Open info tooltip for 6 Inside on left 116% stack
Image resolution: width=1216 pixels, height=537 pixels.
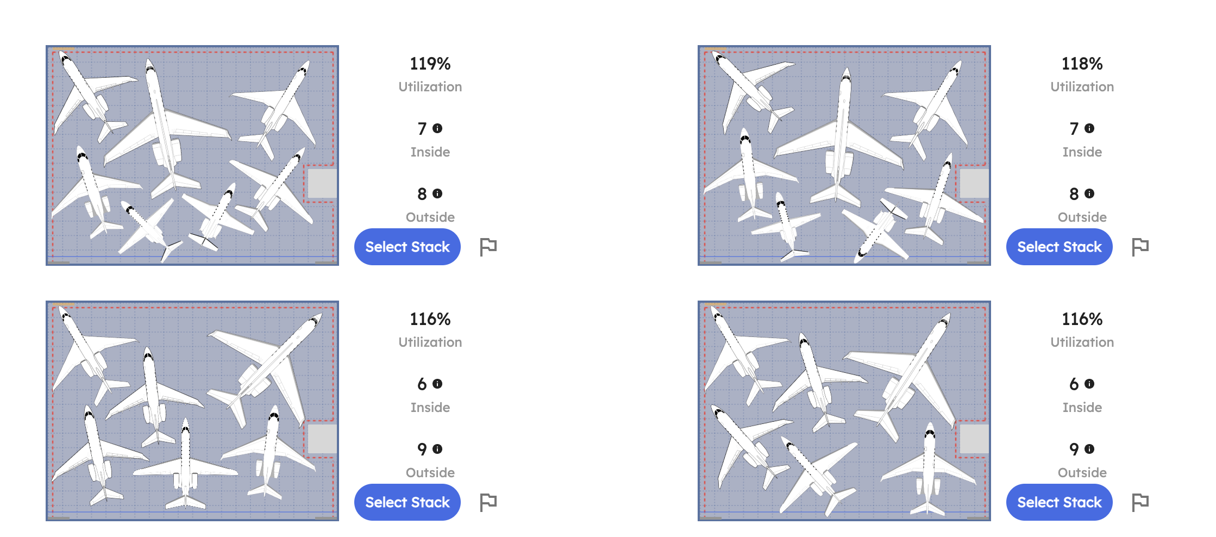tap(438, 384)
